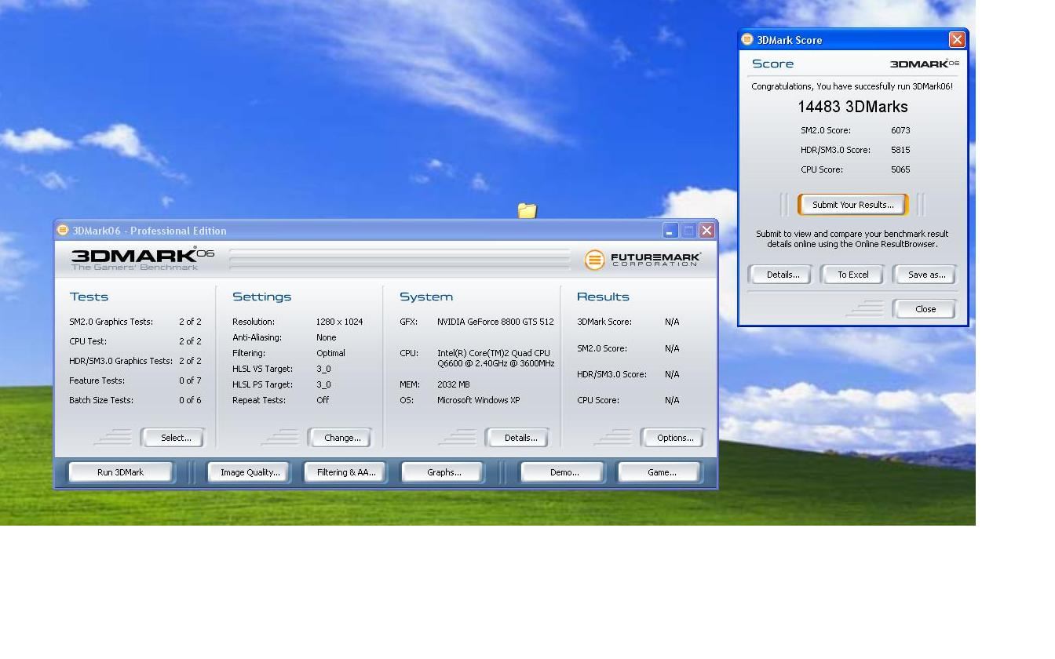Open Filtering & AA settings
Screen dimensions: 1055x659
[x=346, y=472]
